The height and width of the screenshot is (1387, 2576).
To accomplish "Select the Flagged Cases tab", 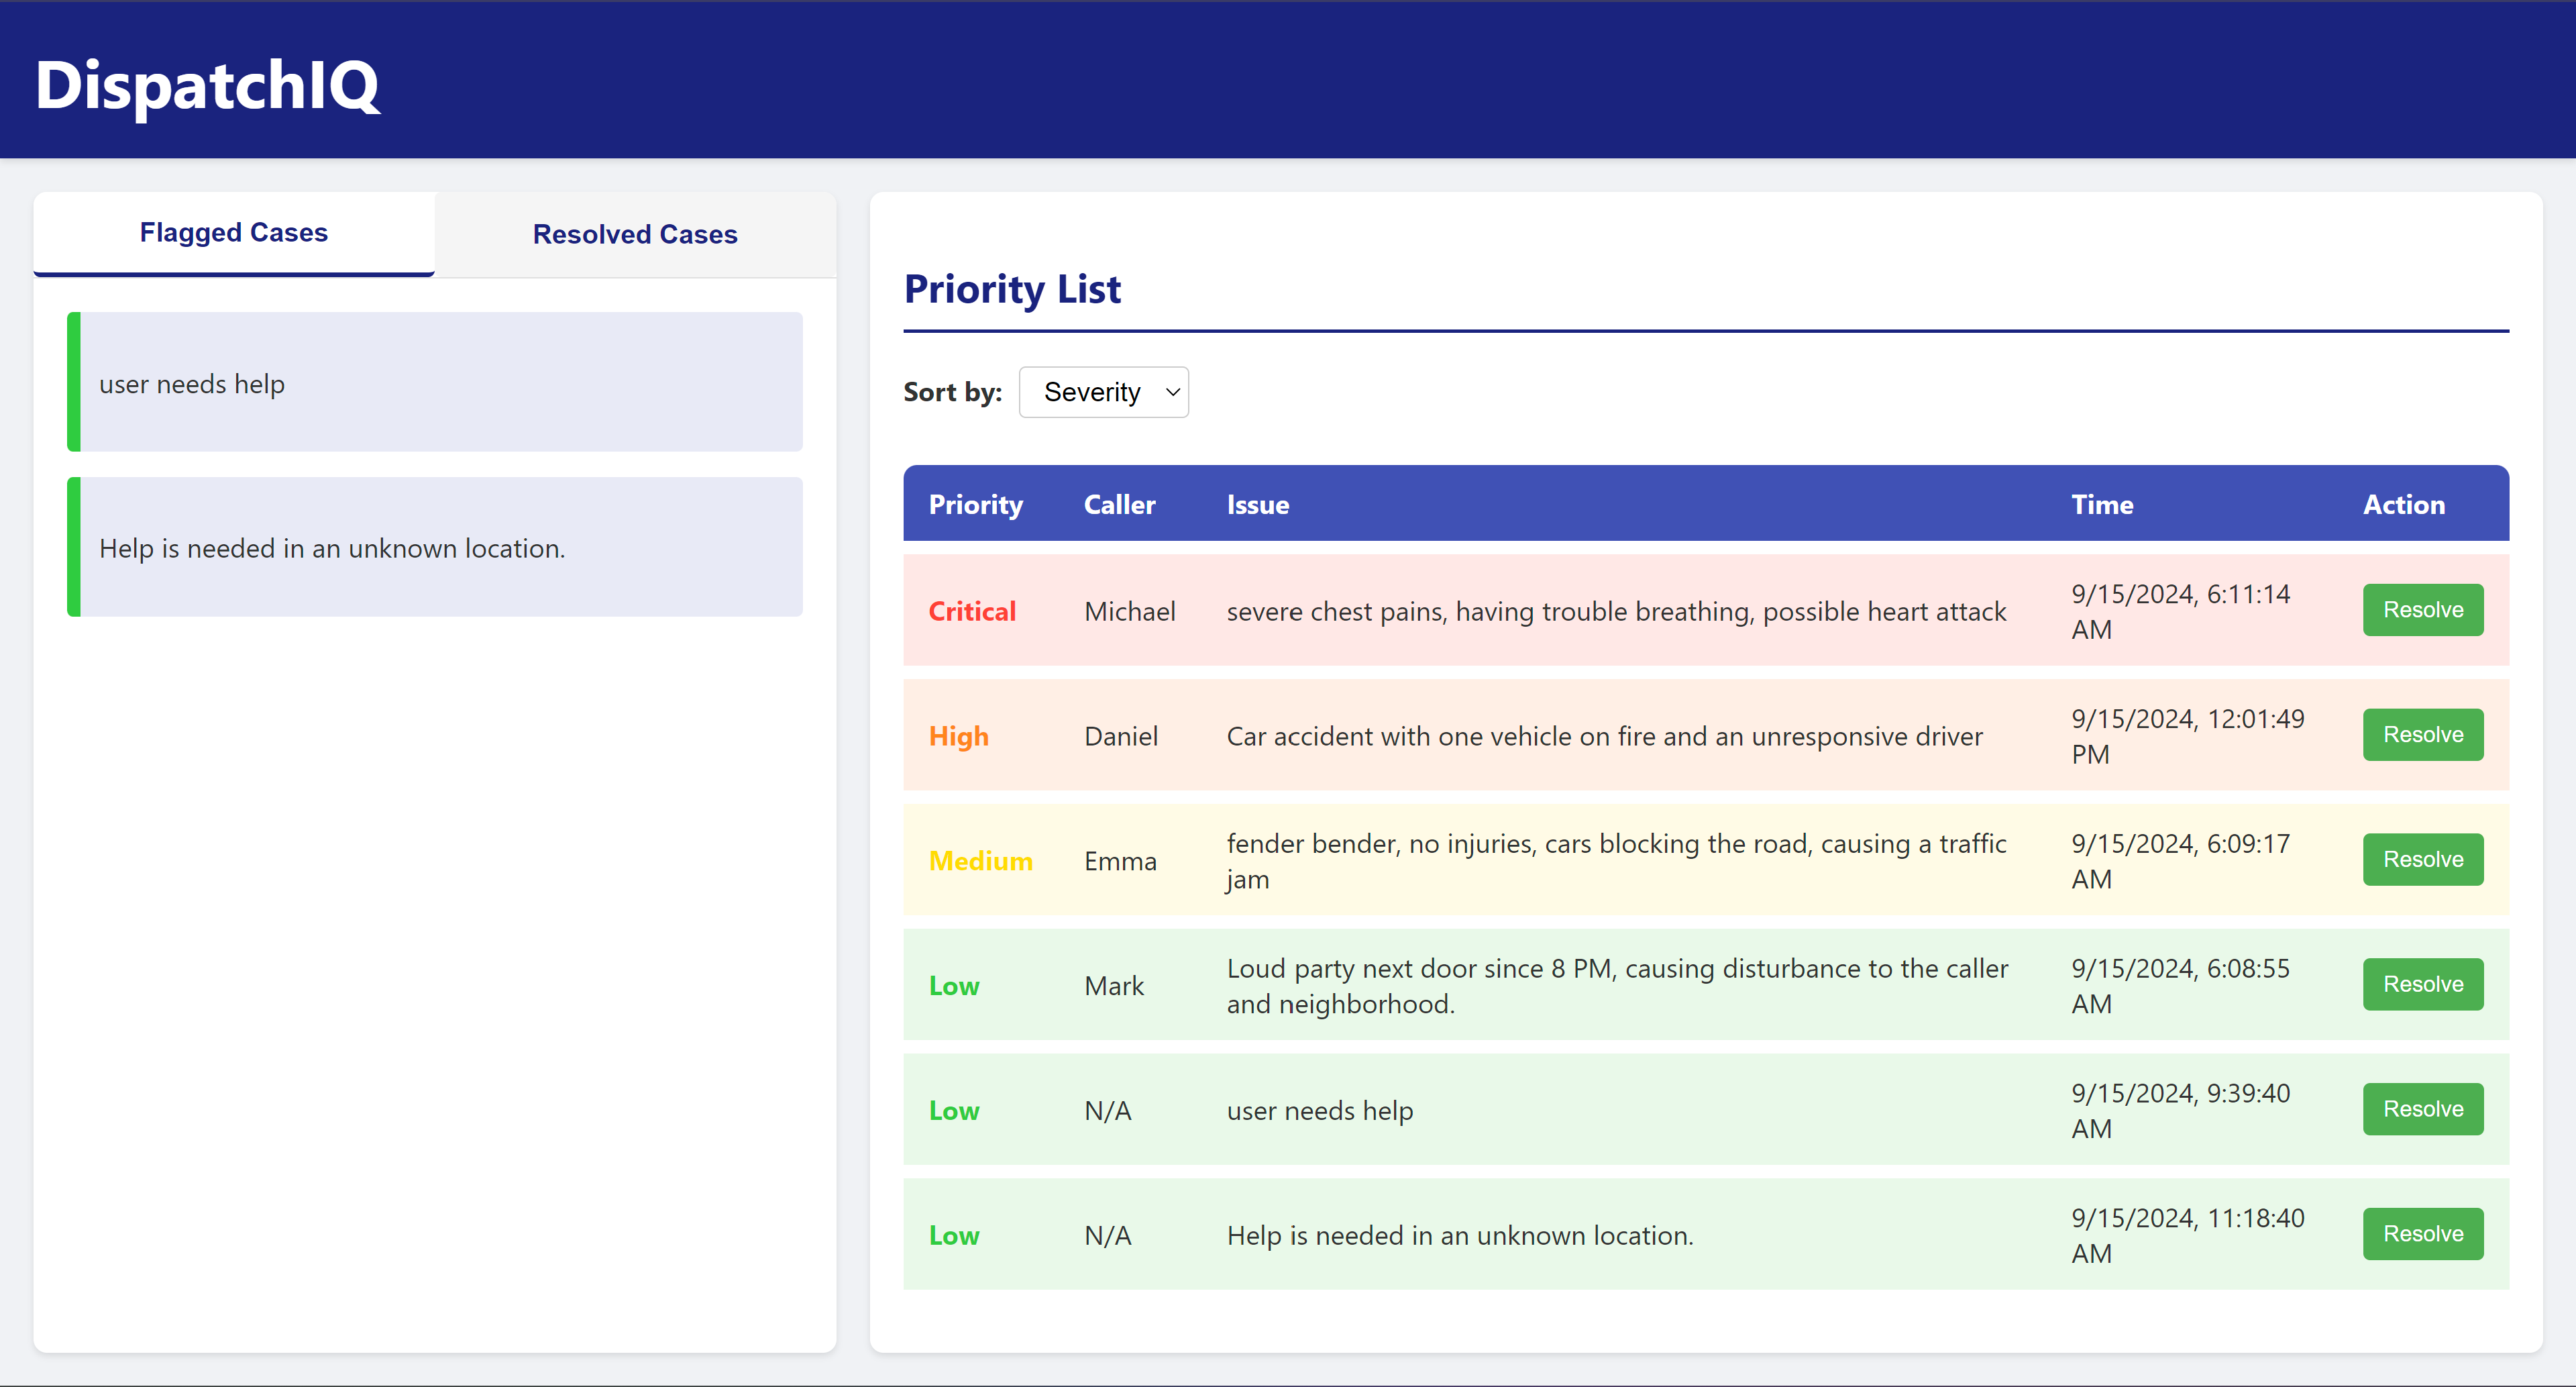I will click(x=234, y=232).
